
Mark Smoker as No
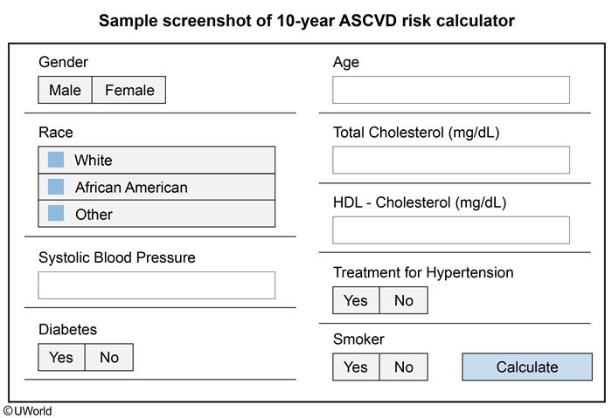click(403, 367)
